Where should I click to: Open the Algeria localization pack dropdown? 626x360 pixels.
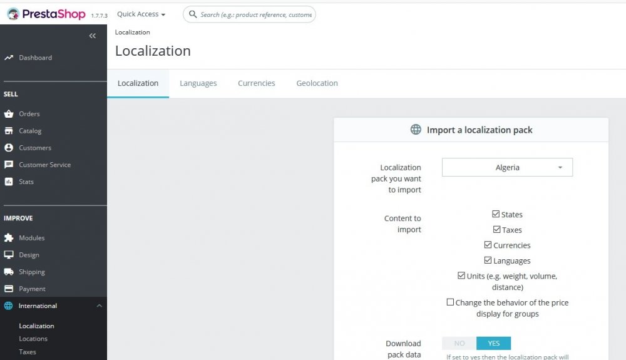507,167
